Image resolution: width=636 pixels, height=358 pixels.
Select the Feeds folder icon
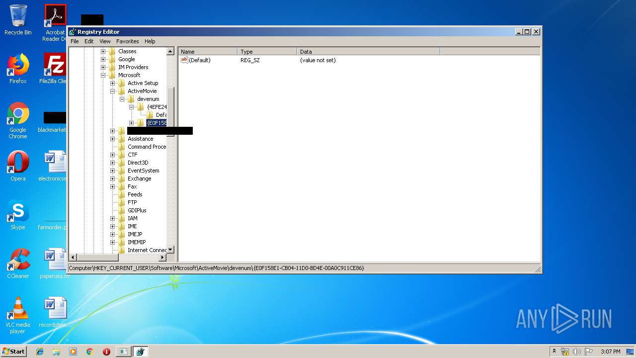point(121,194)
